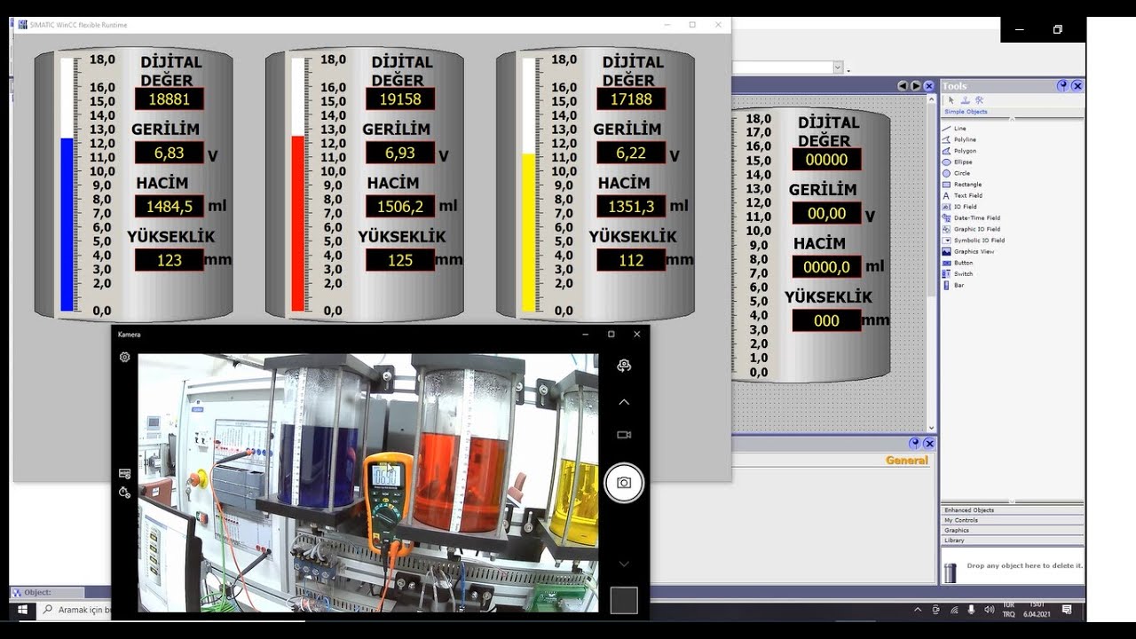Viewport: 1136px width, 639px height.
Task: Toggle photo timer in Kamera
Action: coord(124,492)
